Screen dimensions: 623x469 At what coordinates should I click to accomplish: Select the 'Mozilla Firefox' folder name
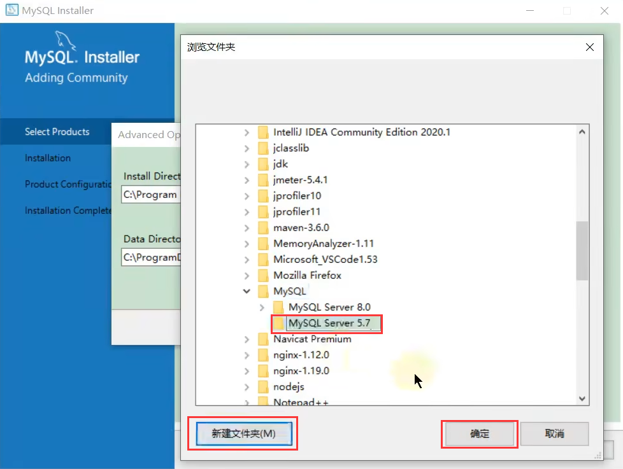click(x=307, y=276)
